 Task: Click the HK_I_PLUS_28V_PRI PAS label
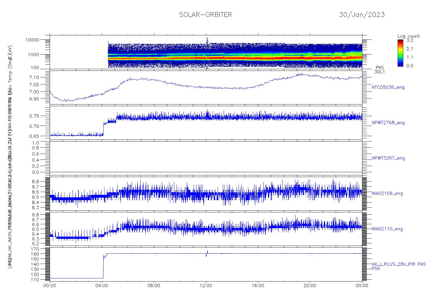click(x=398, y=264)
